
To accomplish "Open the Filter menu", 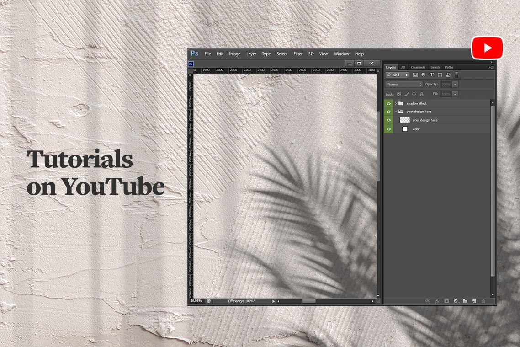I will tap(298, 53).
